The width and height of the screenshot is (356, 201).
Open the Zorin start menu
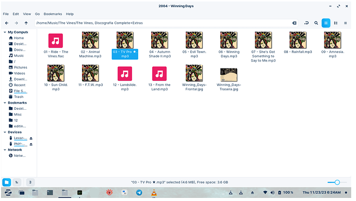tap(8, 193)
